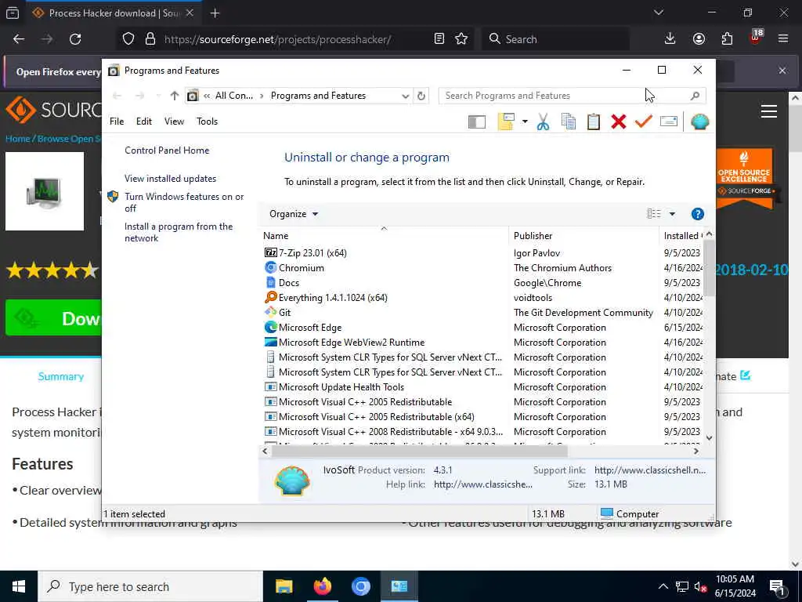Click the orange checkmark Properties icon

coord(644,121)
